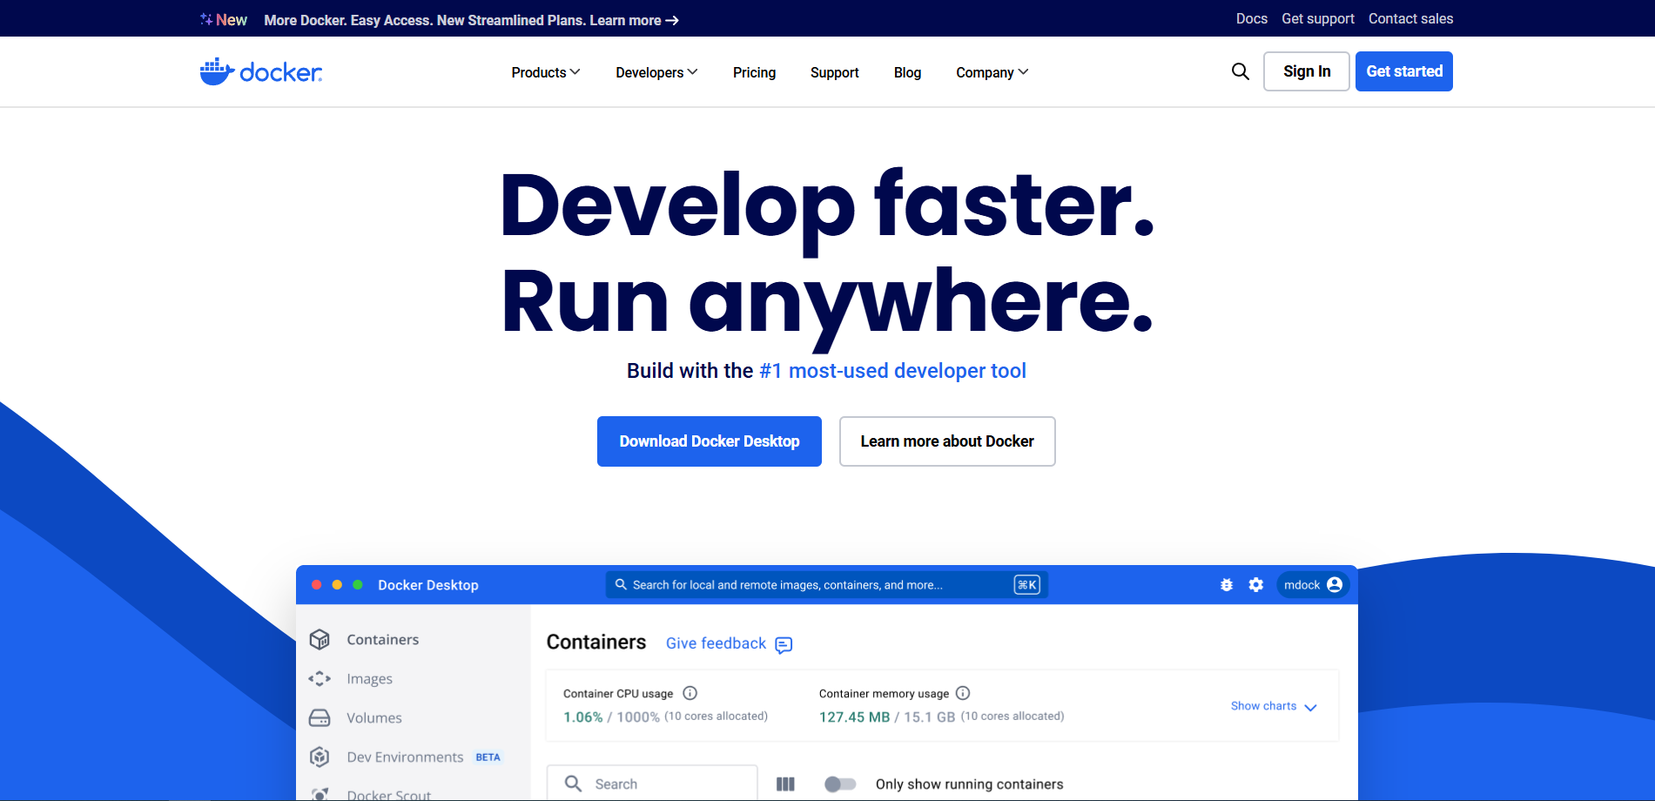Click the Give feedback chat icon
Screen dimensions: 1655x801
click(x=784, y=644)
